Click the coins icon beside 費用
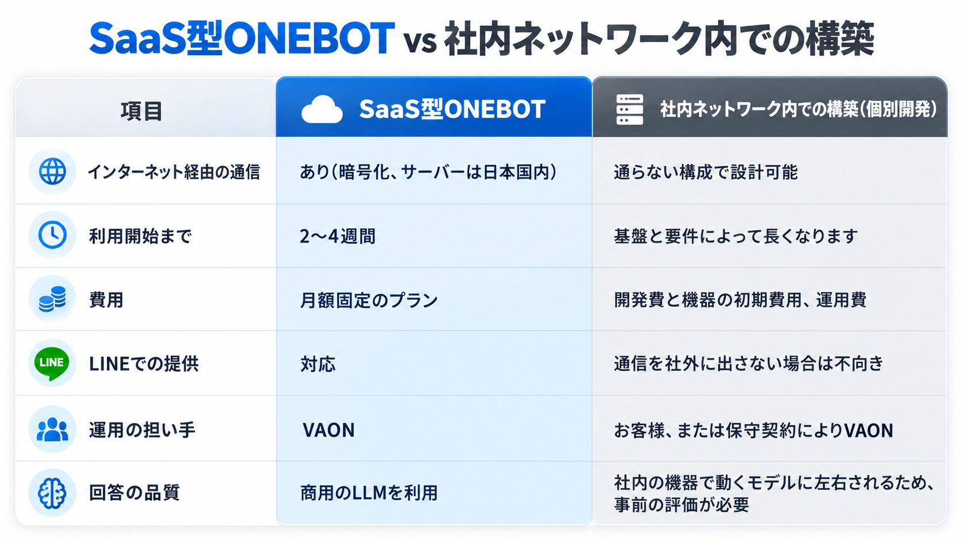 click(52, 299)
